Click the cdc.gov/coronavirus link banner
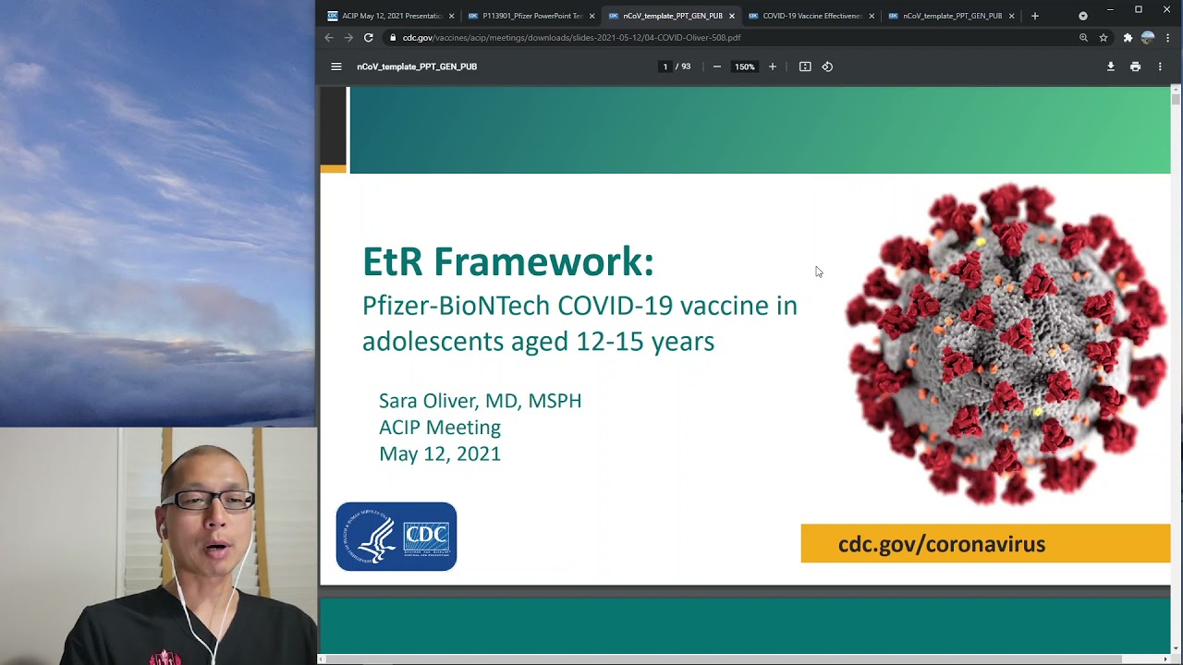This screenshot has height=665, width=1183. point(985,544)
